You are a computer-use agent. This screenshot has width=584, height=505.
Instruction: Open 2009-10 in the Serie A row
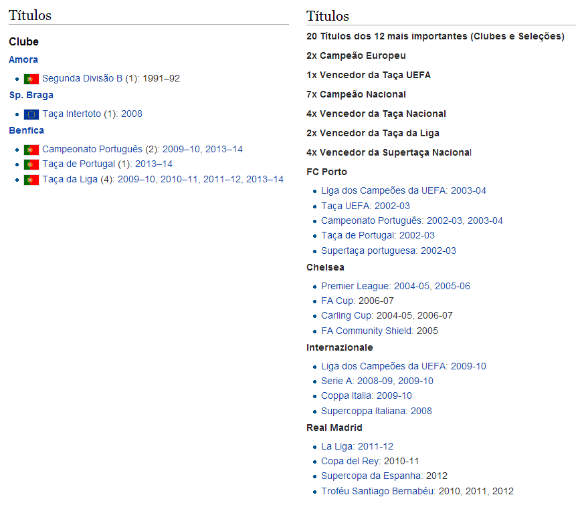click(x=416, y=381)
